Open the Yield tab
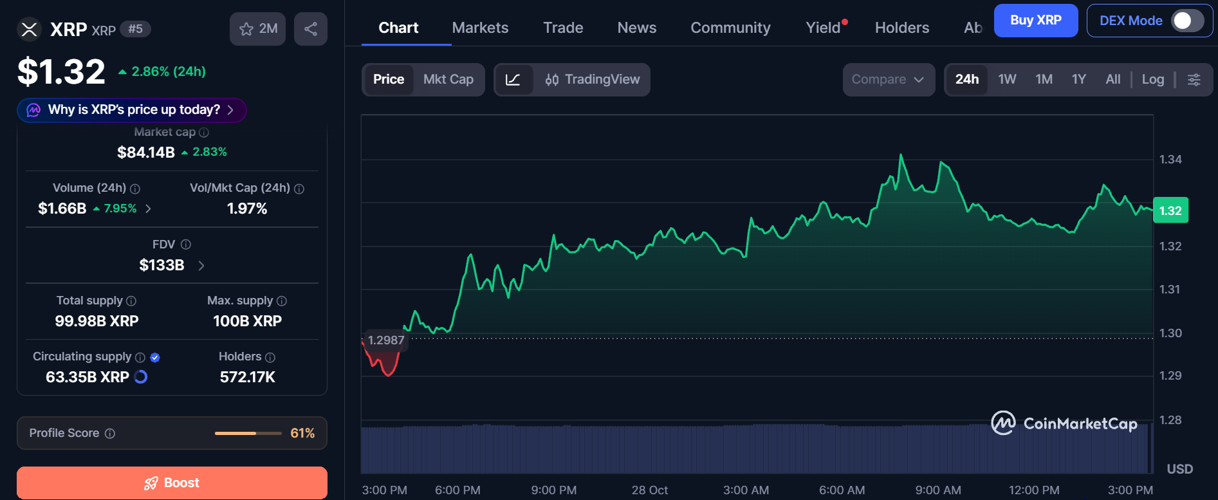1218x500 pixels. 824,28
